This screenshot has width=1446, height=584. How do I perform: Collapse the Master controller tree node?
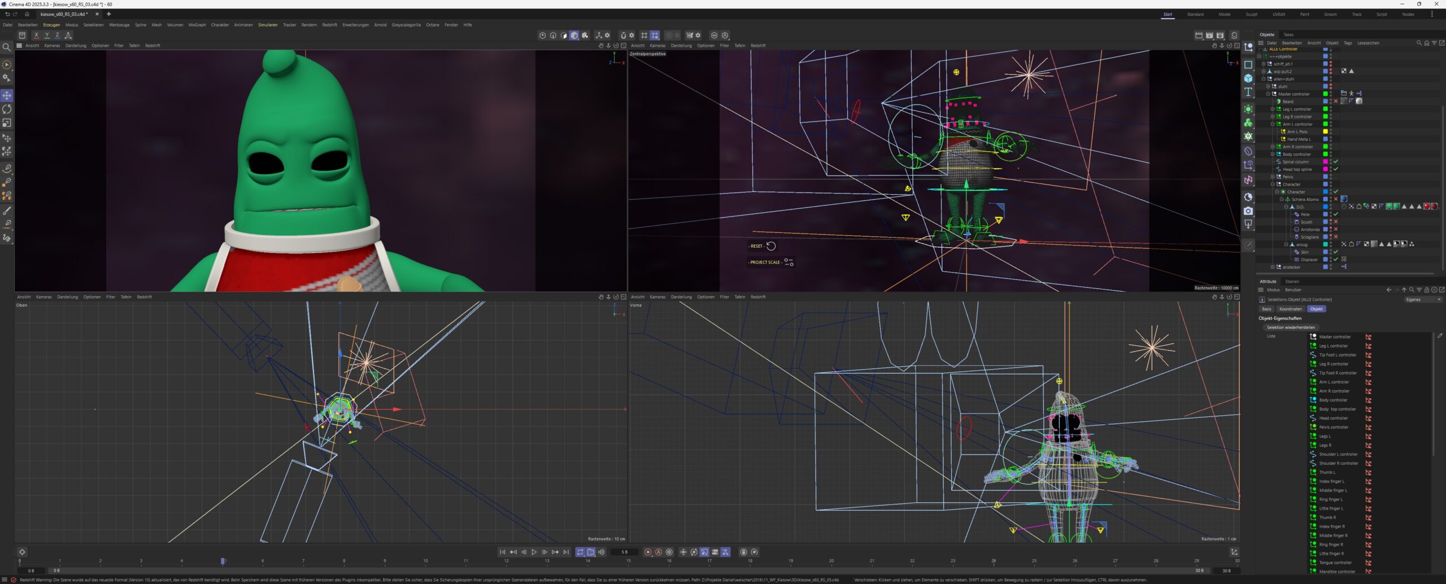point(1268,94)
